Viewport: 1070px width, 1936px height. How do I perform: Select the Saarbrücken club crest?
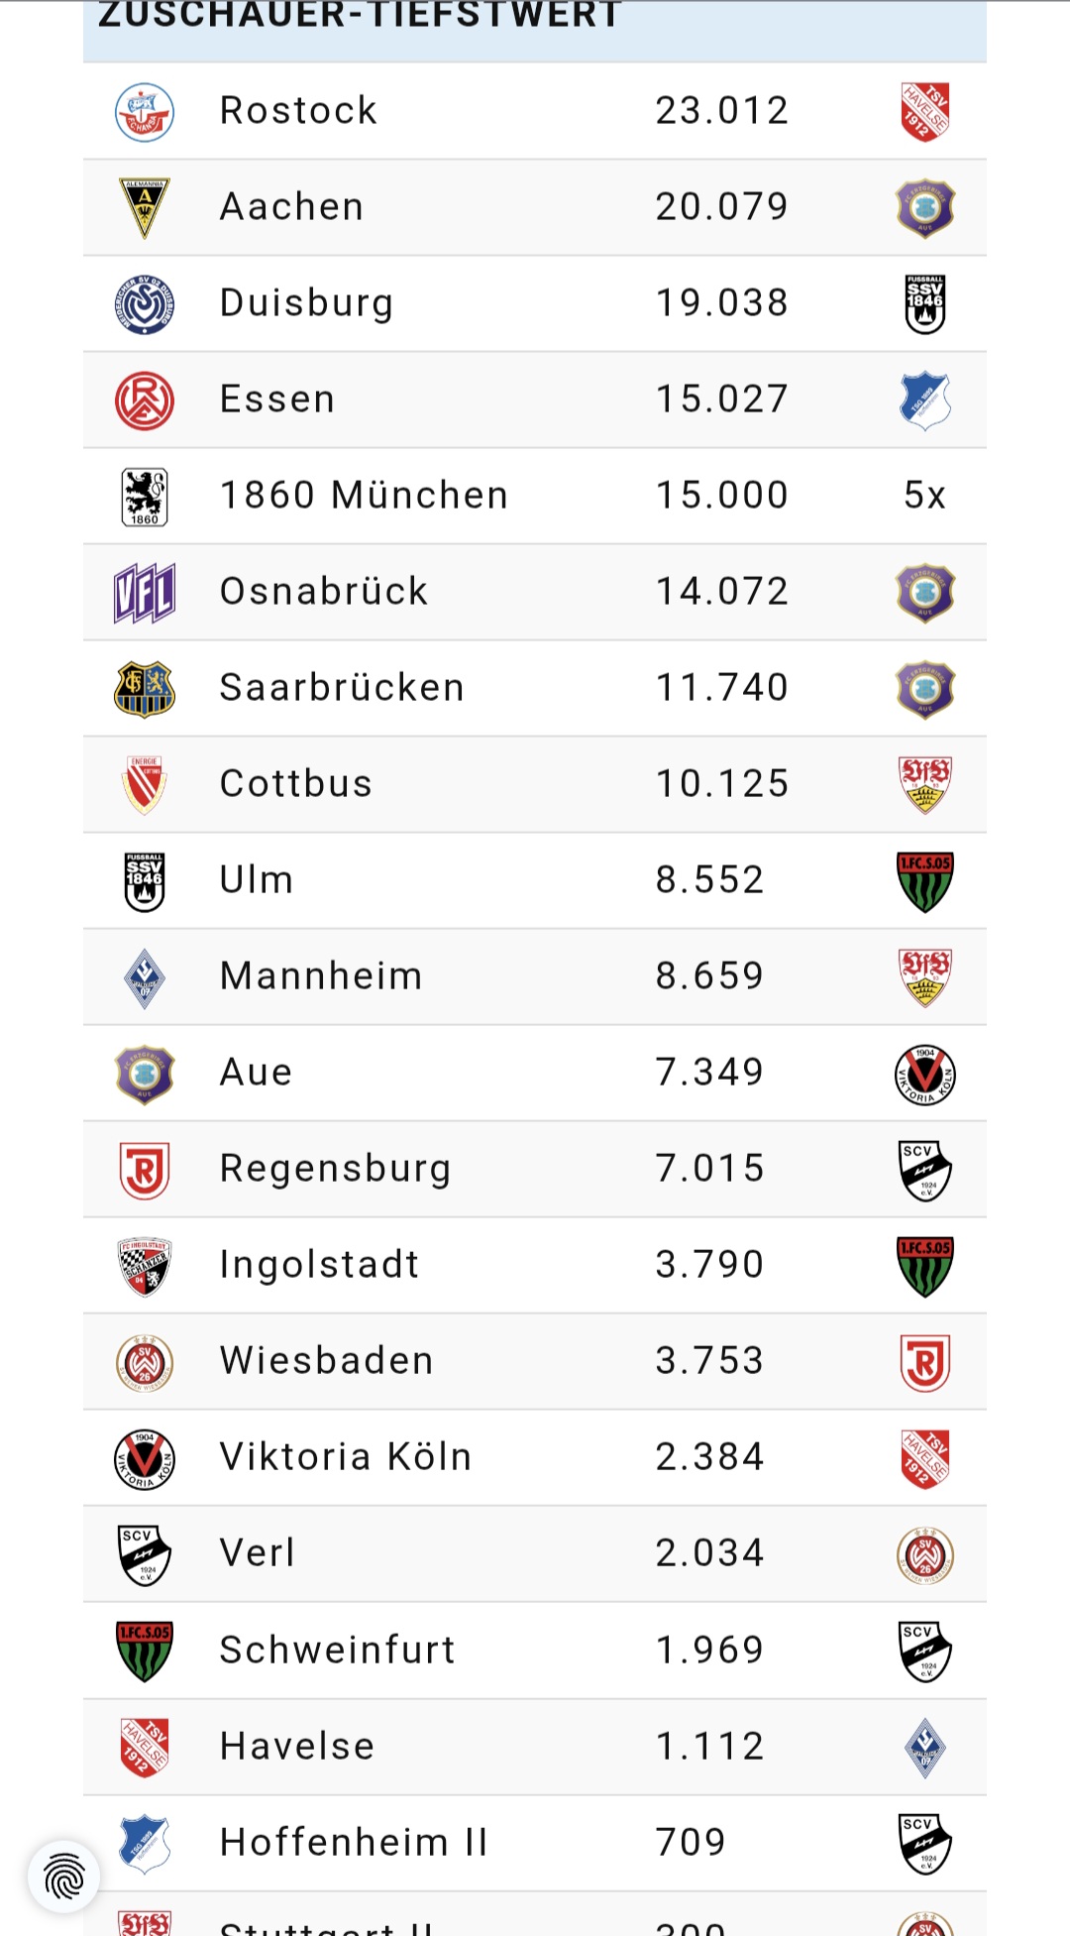(x=145, y=689)
